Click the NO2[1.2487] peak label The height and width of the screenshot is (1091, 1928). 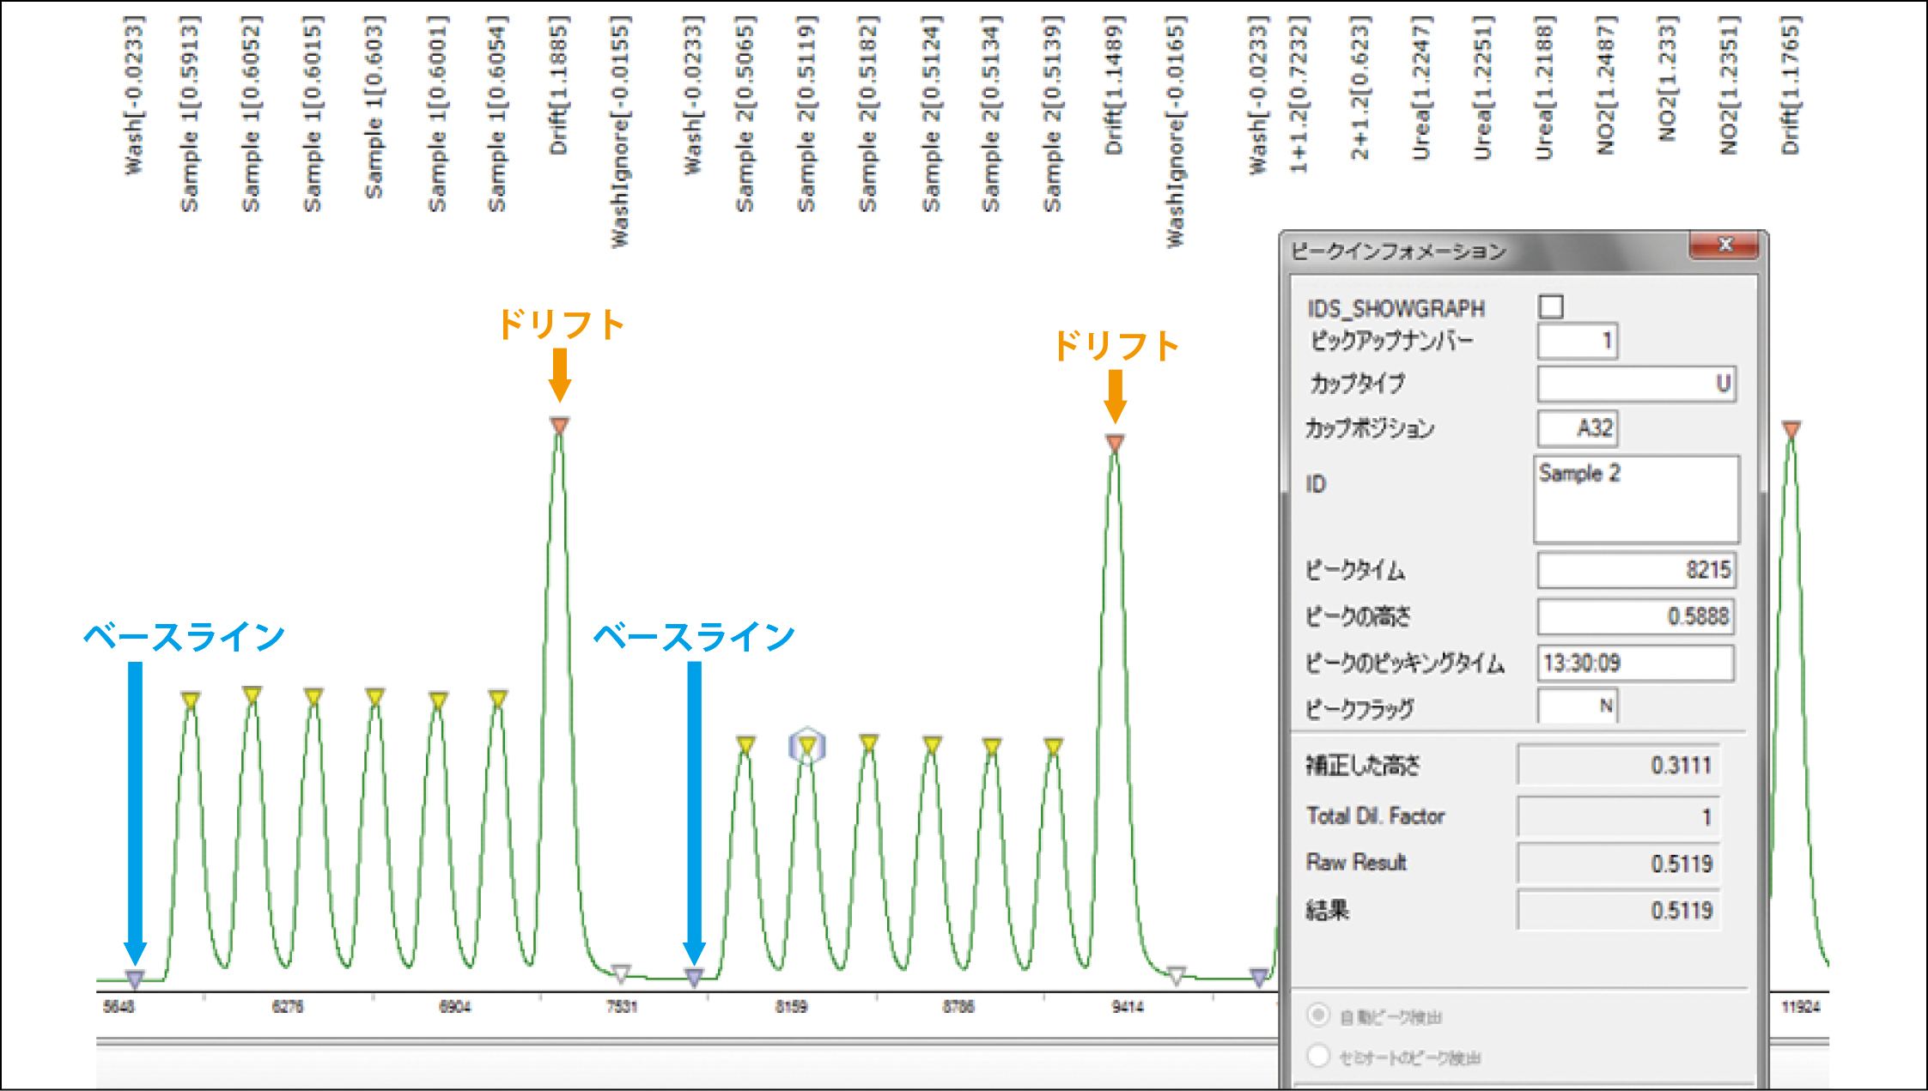pyautogui.click(x=1606, y=85)
